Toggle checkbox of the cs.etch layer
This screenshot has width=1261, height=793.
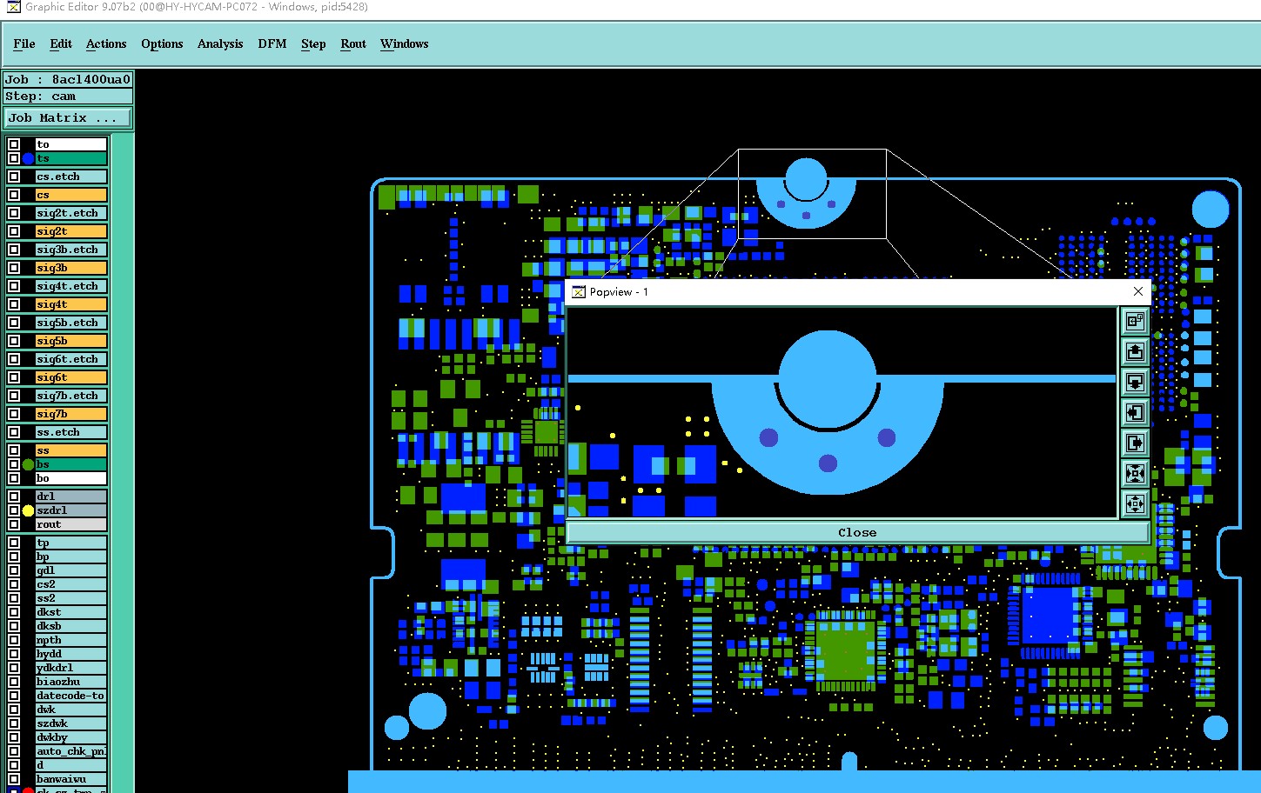point(14,177)
